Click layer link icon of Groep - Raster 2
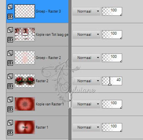 click(x=10, y=53)
